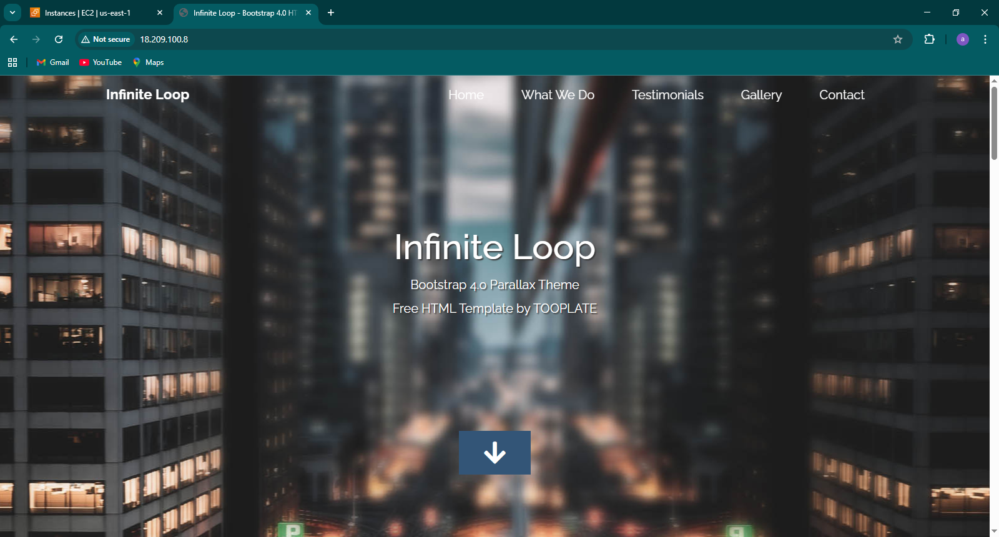Navigate to the Gallery section

761,95
